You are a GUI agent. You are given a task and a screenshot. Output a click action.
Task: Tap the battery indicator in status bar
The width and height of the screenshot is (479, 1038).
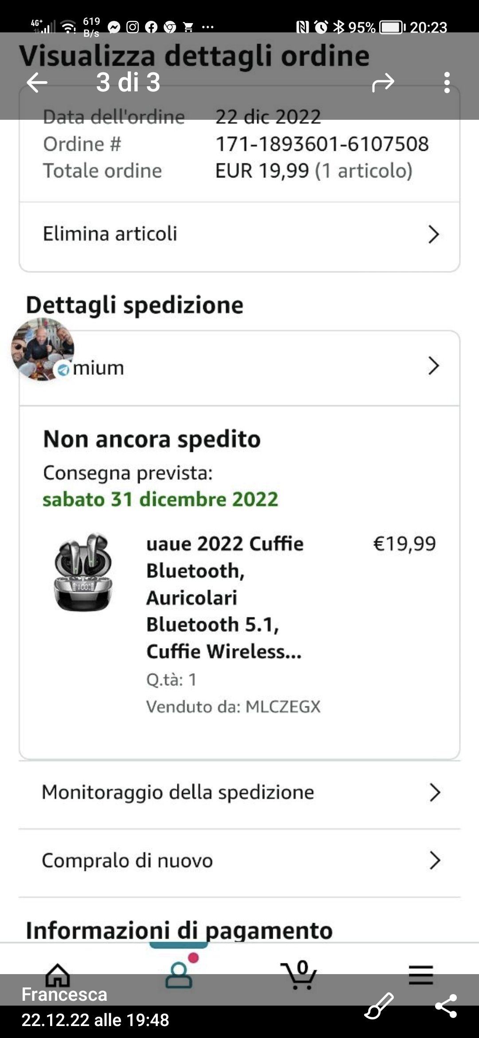click(392, 28)
